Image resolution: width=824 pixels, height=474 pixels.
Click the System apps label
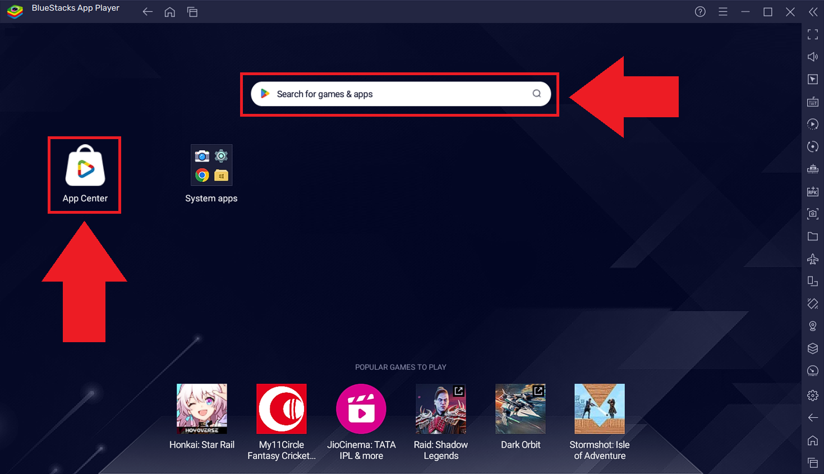tap(211, 198)
